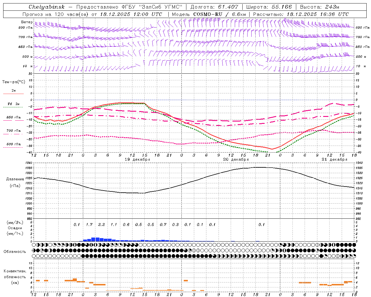Click the 'Высота: 243м' elevation value
The height and width of the screenshot is (297, 371).
pyautogui.click(x=319, y=7)
